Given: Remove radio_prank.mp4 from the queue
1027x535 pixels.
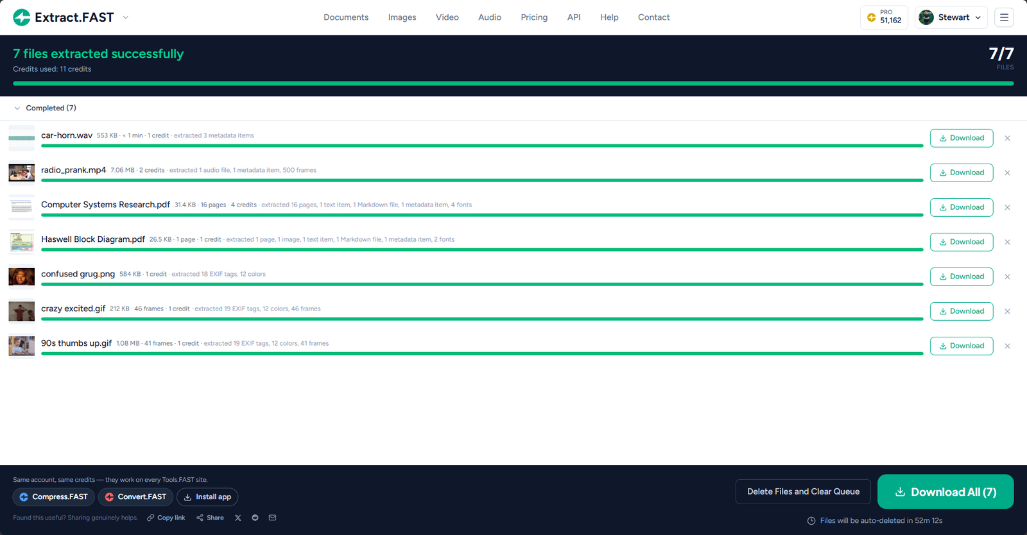Looking at the screenshot, I should click(1007, 173).
